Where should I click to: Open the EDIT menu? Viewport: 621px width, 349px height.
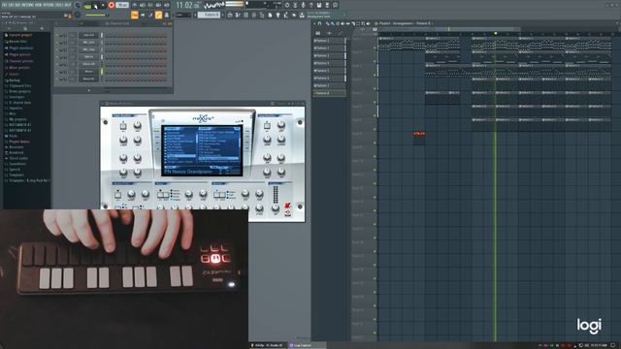[11, 5]
